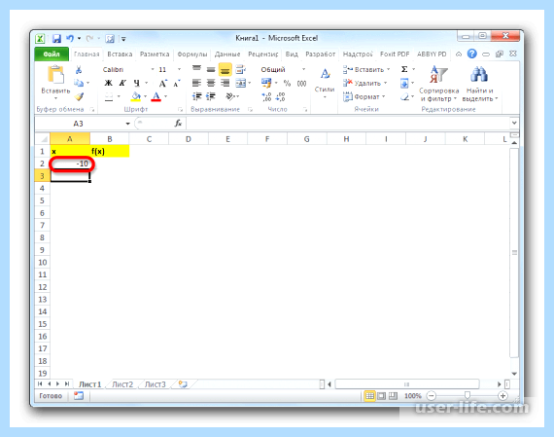Screen dimensions: 554x437
Task: Open Find and Select (Найти и выделить)
Action: [x=479, y=85]
